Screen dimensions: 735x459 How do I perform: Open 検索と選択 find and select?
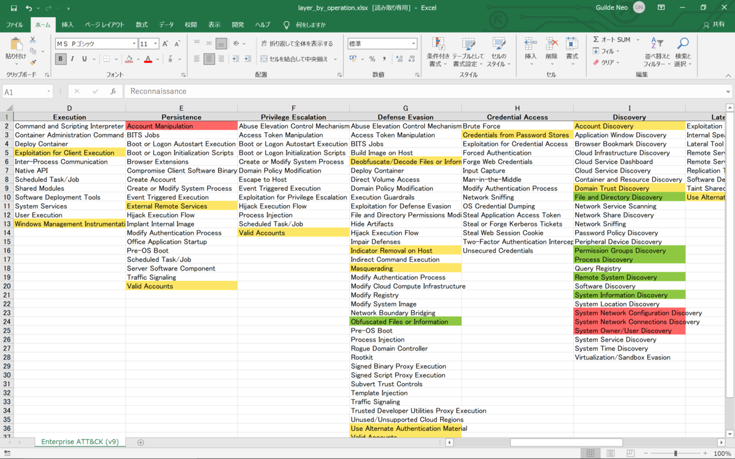pyautogui.click(x=682, y=51)
